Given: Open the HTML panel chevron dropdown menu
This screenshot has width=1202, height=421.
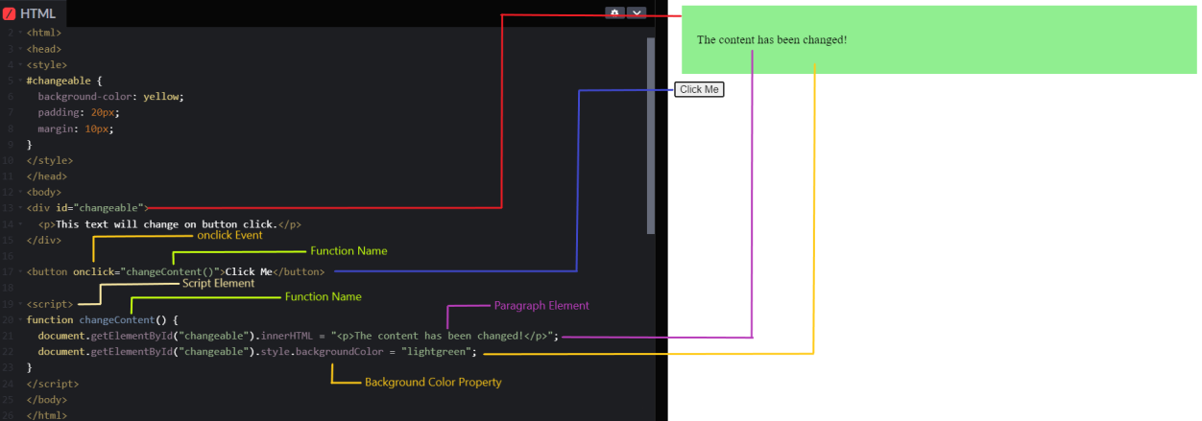Looking at the screenshot, I should coord(636,12).
